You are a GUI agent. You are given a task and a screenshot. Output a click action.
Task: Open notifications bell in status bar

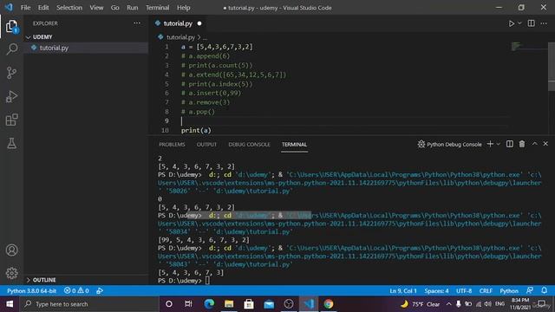click(x=544, y=290)
